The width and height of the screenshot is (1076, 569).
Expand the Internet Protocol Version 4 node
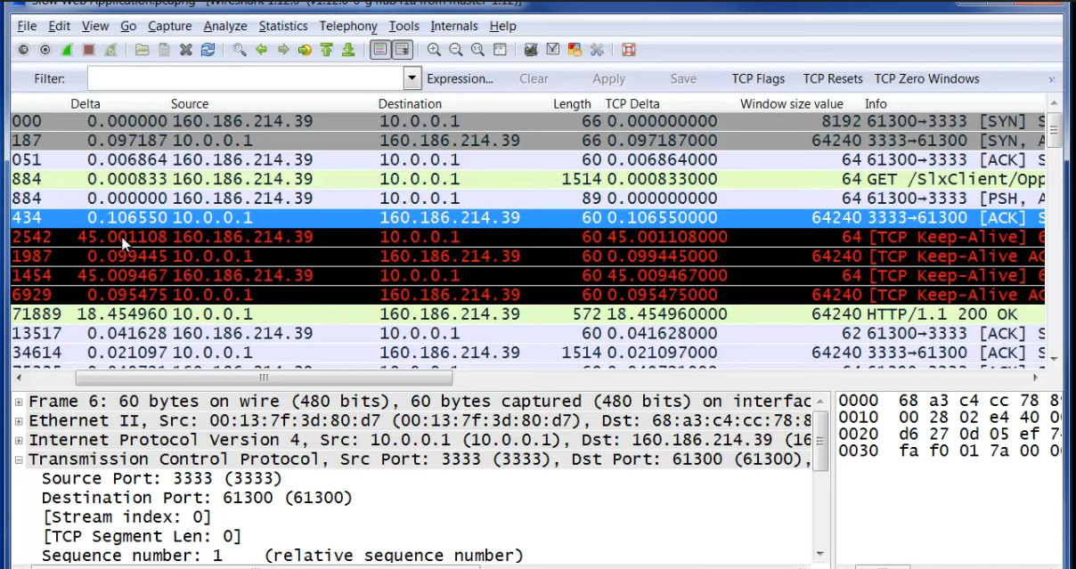(x=19, y=441)
